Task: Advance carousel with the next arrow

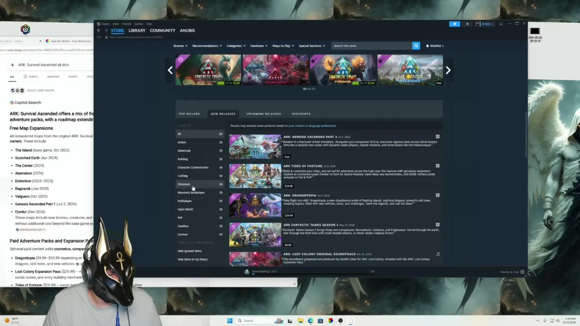Action: click(x=448, y=70)
